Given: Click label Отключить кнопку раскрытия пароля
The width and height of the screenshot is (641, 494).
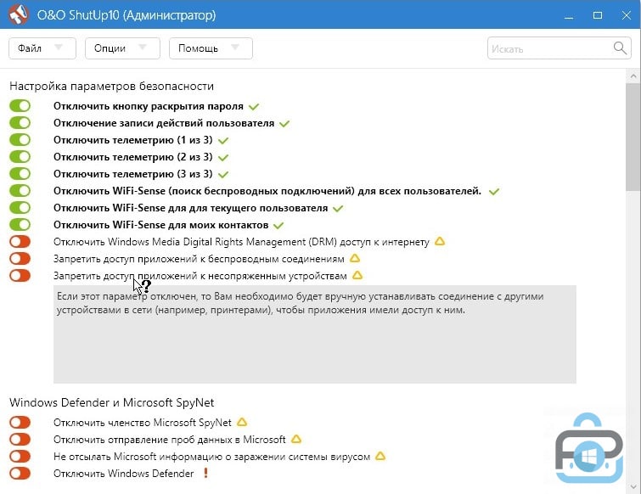Looking at the screenshot, I should [x=149, y=106].
